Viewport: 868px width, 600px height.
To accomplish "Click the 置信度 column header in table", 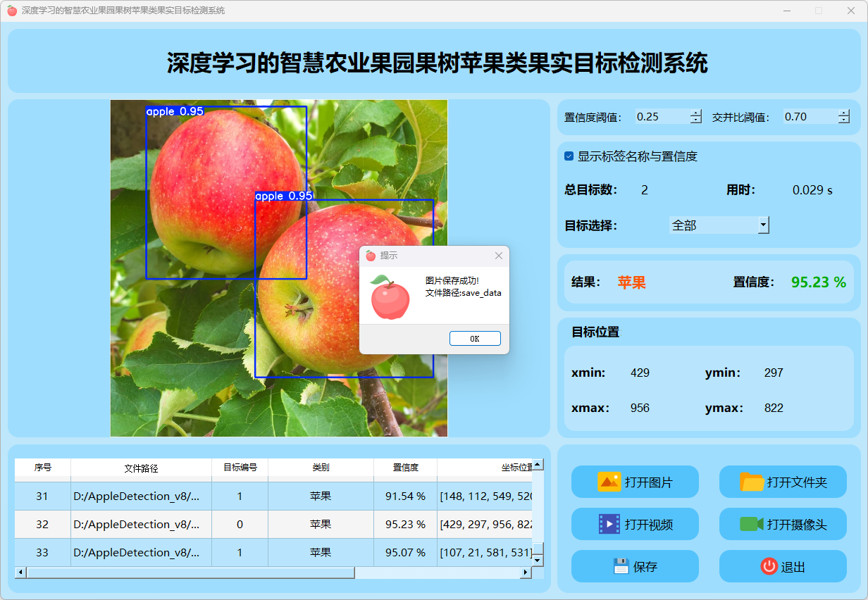I will pyautogui.click(x=405, y=468).
